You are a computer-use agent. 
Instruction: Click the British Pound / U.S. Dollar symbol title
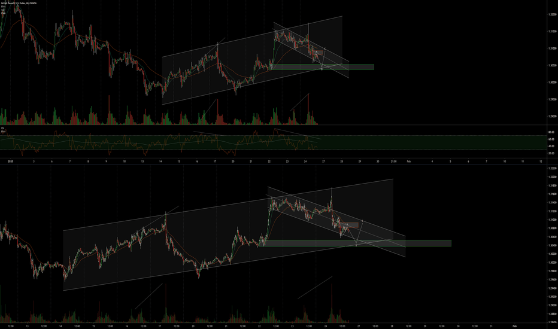[24, 4]
